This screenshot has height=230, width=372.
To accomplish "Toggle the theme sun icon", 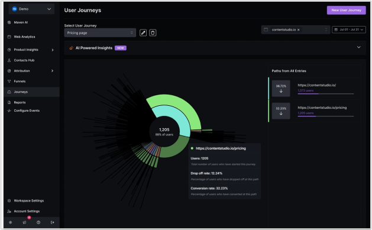I will (11, 222).
